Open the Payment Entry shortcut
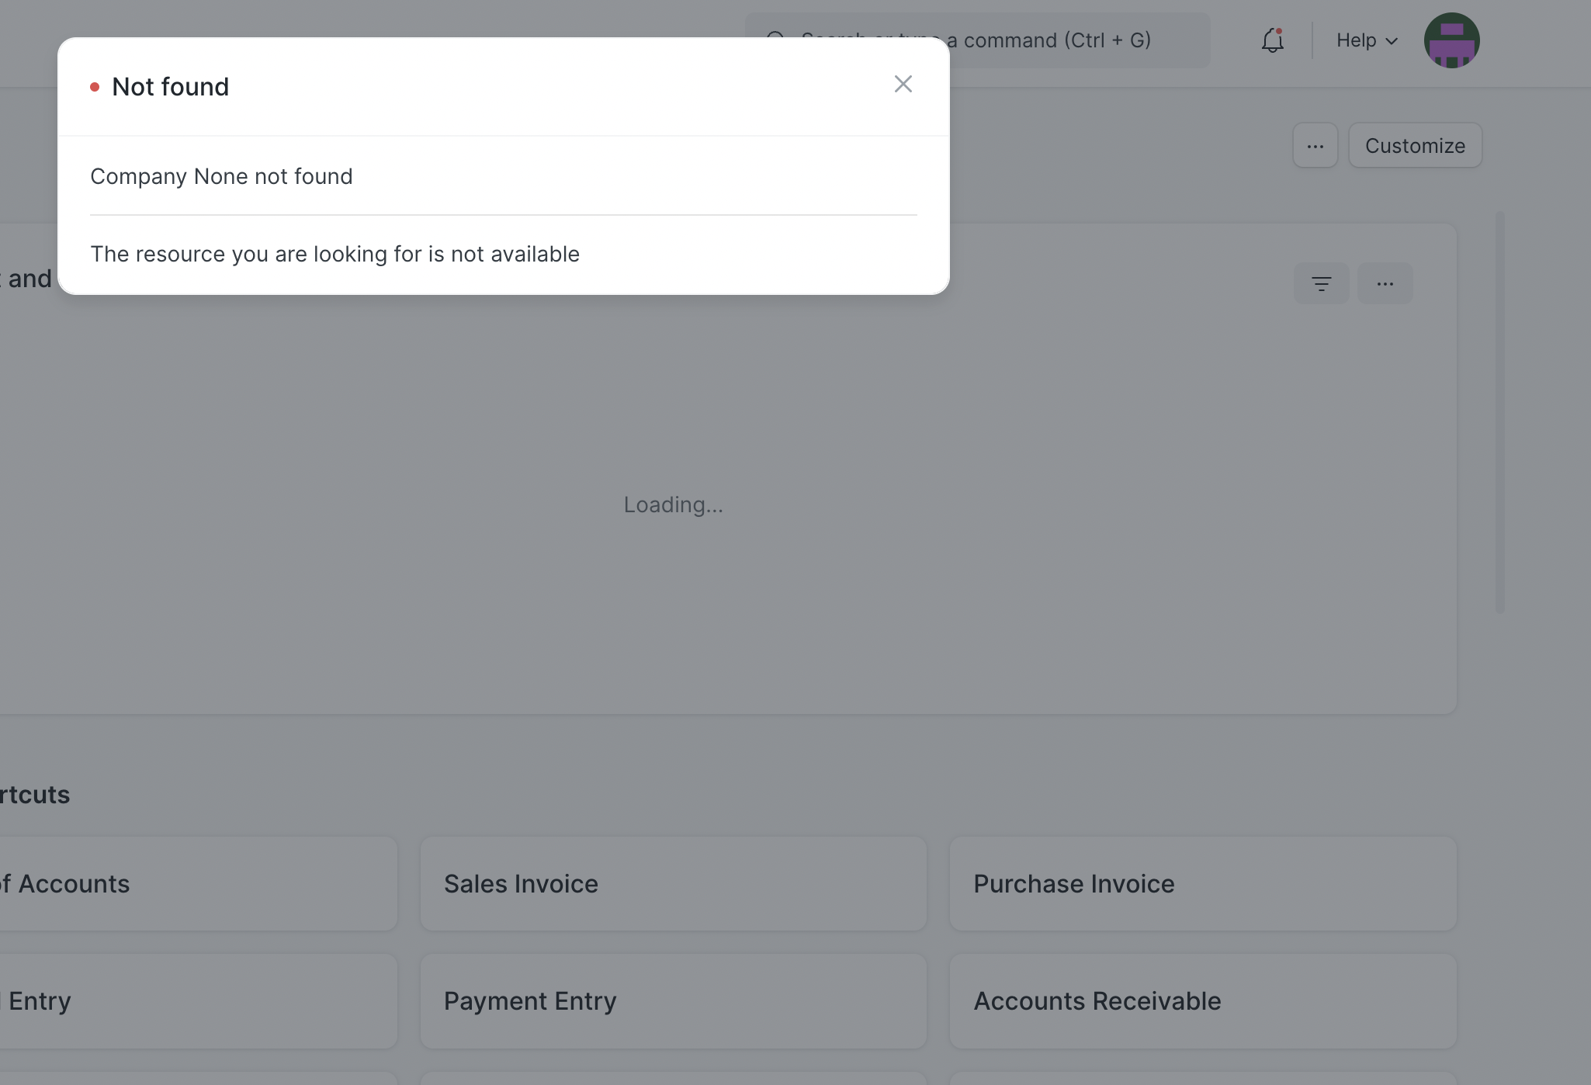The width and height of the screenshot is (1591, 1085). point(673,1001)
